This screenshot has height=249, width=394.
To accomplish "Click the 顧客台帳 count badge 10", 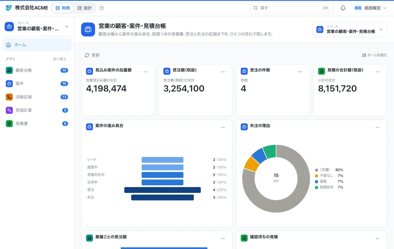I will pos(64,70).
